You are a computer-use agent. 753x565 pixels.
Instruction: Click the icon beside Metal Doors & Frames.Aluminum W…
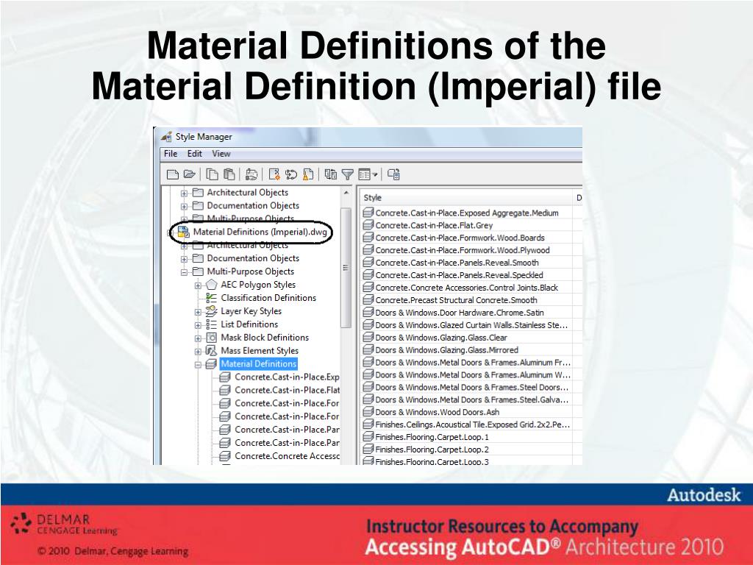(x=368, y=374)
